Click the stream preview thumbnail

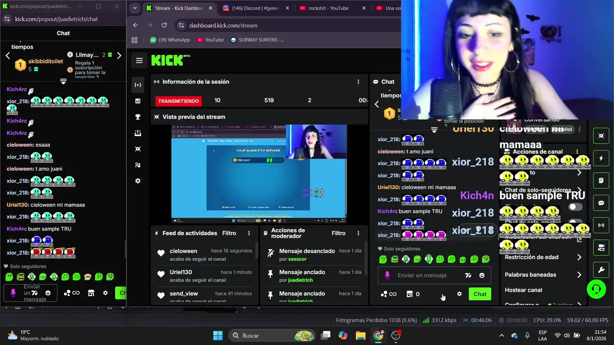tap(259, 173)
